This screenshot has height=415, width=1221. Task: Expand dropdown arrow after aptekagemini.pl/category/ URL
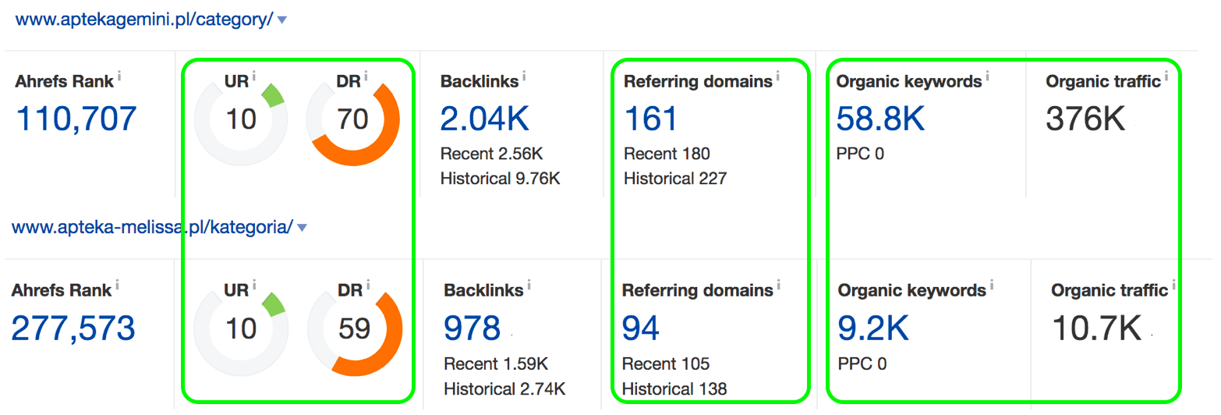282,20
